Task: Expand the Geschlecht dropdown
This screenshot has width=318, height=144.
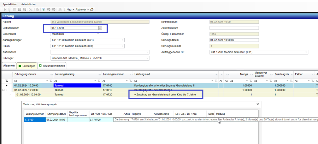Action: pos(98,34)
